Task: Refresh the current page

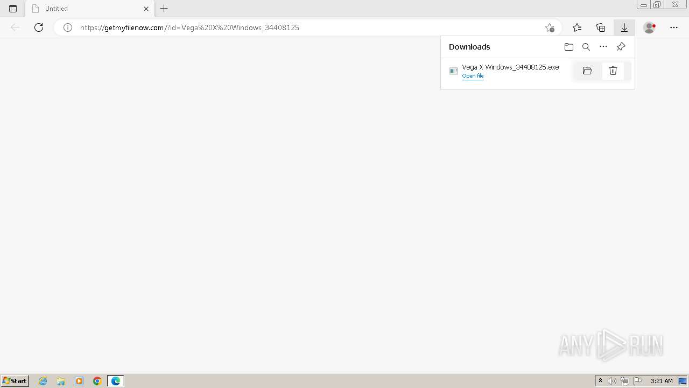Action: [x=39, y=27]
